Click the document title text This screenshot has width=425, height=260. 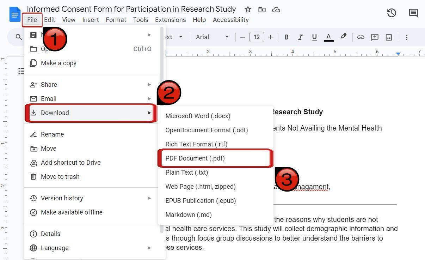131,9
